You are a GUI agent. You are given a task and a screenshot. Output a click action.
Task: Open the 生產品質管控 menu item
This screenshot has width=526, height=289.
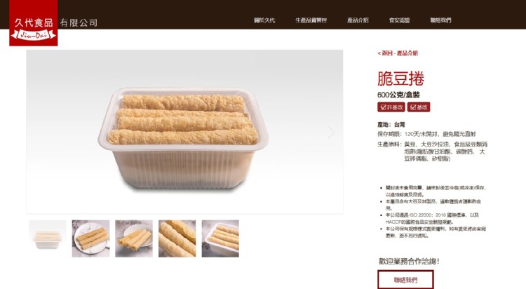click(x=311, y=20)
